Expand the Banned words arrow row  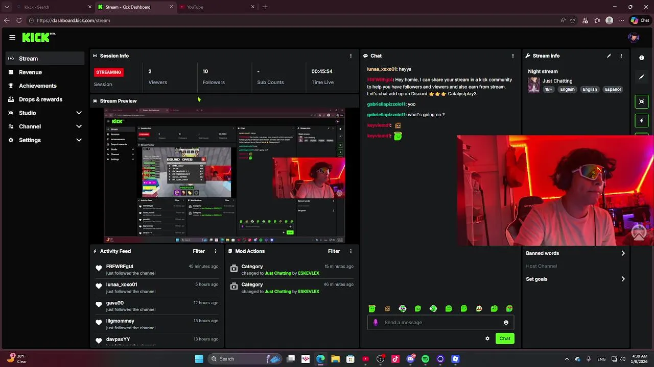576,253
